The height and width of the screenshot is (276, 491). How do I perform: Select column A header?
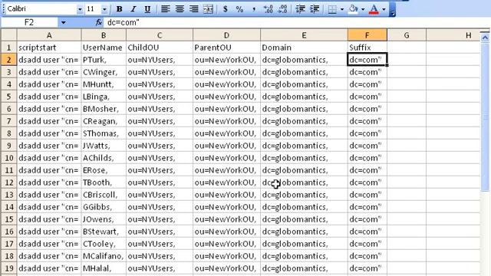click(x=49, y=35)
